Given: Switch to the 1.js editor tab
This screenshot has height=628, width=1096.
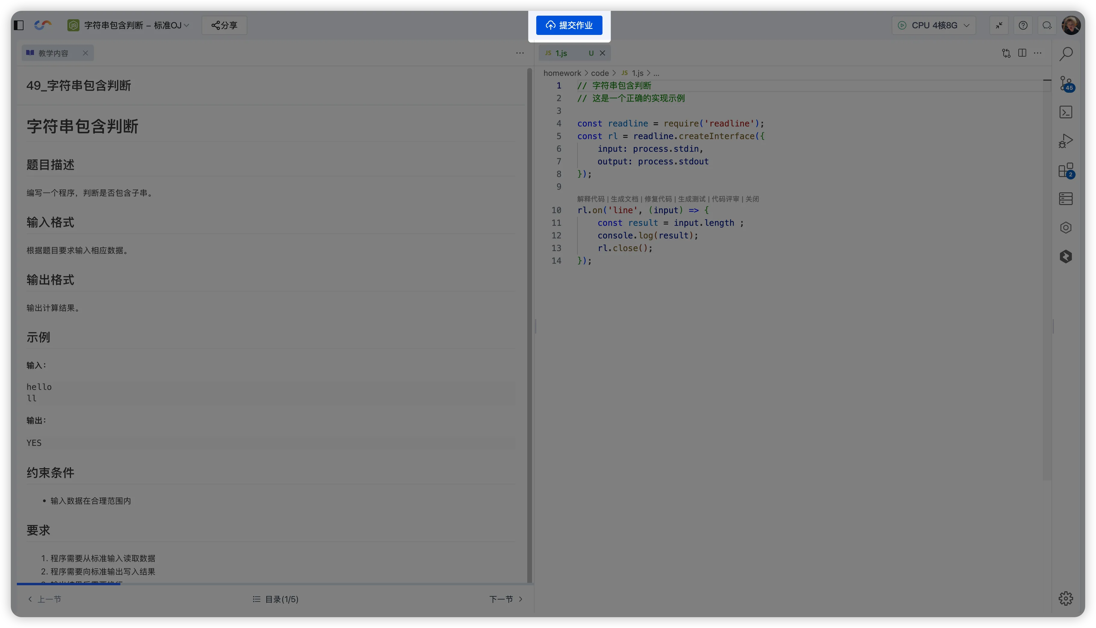Looking at the screenshot, I should 561,53.
